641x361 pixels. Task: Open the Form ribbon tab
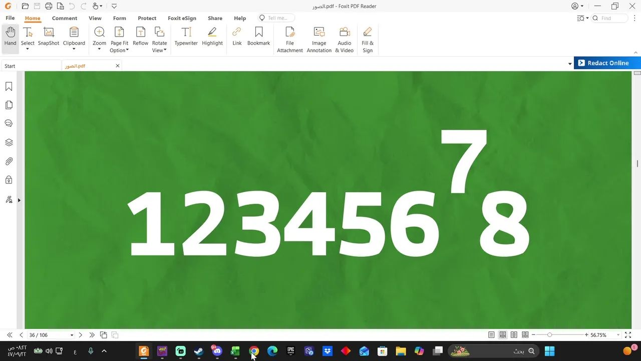[x=120, y=18]
